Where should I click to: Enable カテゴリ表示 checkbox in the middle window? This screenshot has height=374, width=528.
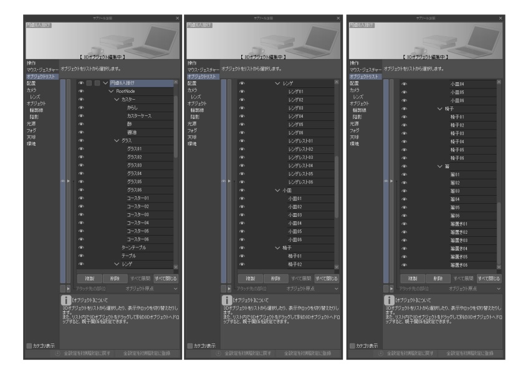tap(190, 346)
